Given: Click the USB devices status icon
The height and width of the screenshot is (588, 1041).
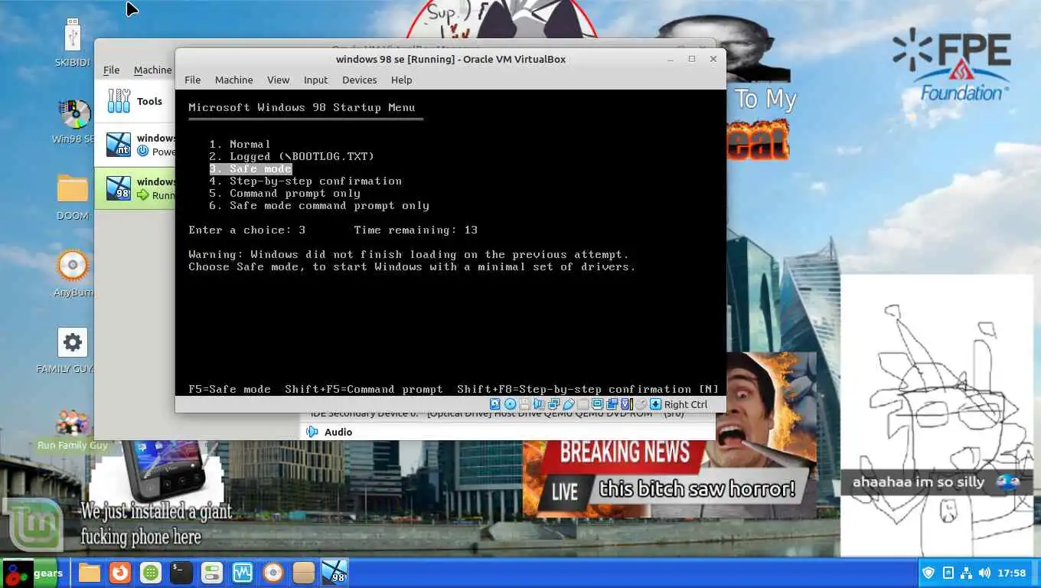Looking at the screenshot, I should click(569, 404).
